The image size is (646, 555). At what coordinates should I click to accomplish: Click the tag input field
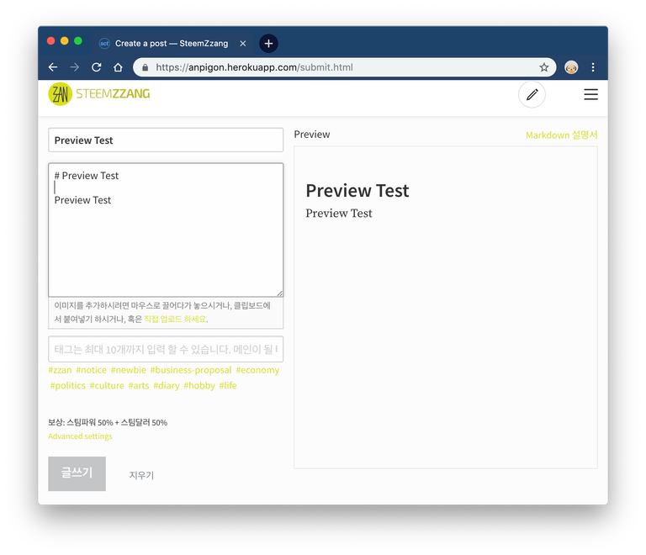click(166, 349)
